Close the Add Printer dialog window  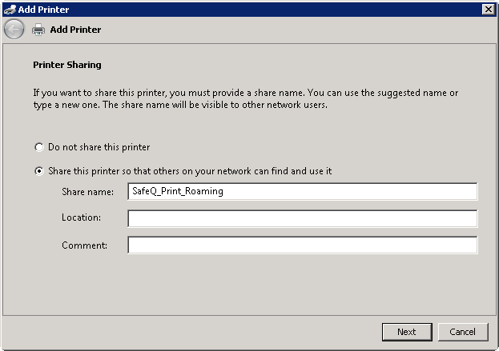click(x=488, y=9)
